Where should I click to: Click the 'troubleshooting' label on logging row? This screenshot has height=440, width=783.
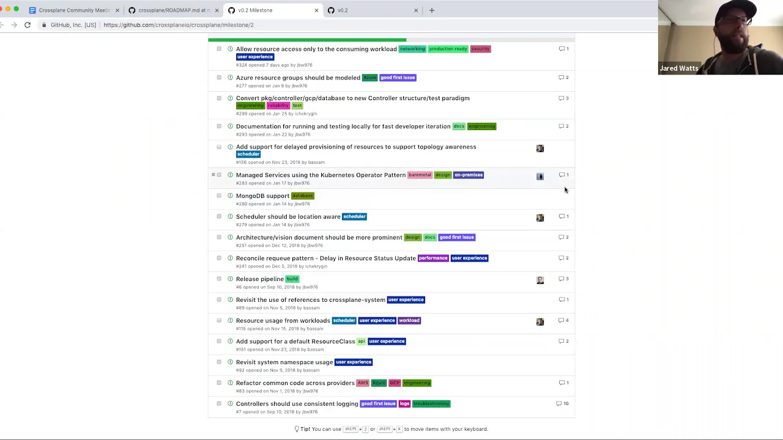point(431,403)
